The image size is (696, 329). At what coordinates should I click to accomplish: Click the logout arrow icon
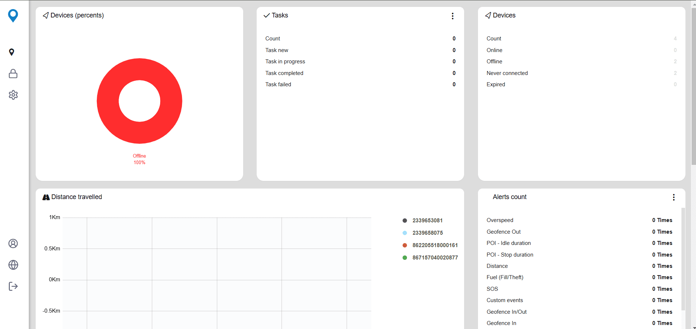(13, 286)
